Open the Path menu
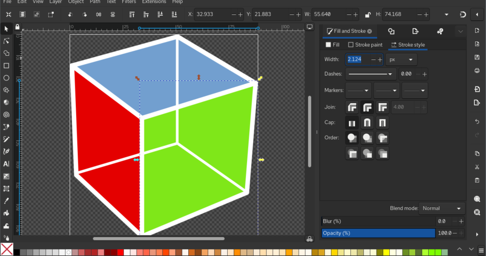 click(95, 2)
